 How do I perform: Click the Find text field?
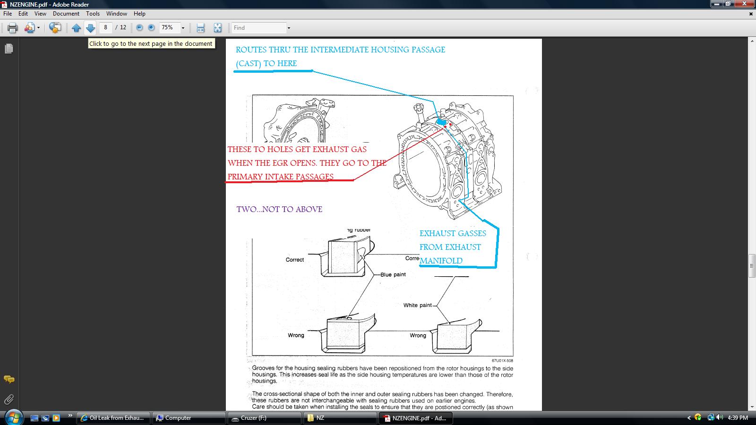coord(259,28)
